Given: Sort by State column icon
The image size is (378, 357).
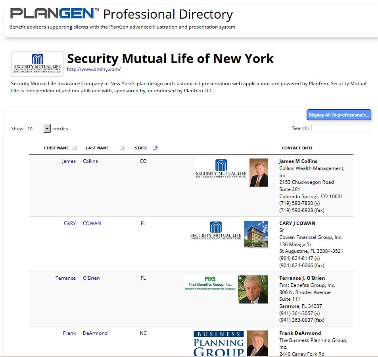Looking at the screenshot, I should 155,148.
